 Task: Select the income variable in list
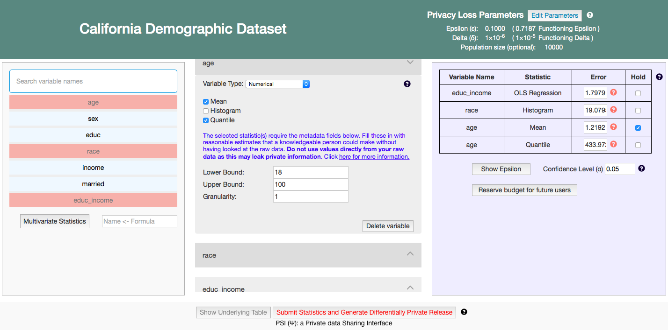click(93, 168)
